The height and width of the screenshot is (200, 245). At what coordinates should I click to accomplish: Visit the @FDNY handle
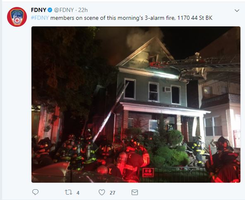64,10
